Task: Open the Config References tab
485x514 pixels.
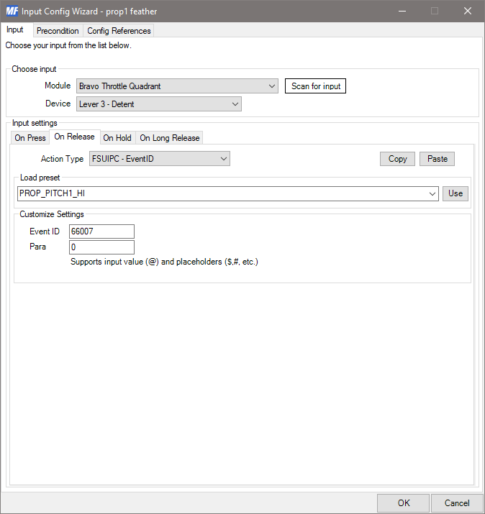Action: point(119,31)
